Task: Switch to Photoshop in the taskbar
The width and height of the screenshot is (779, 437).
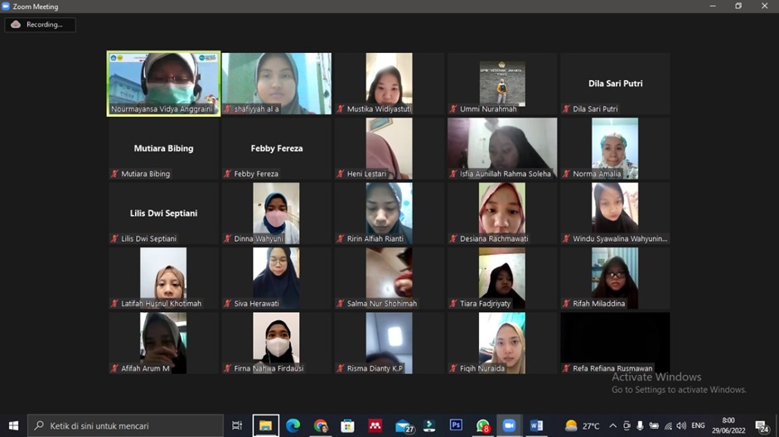Action: [x=456, y=425]
